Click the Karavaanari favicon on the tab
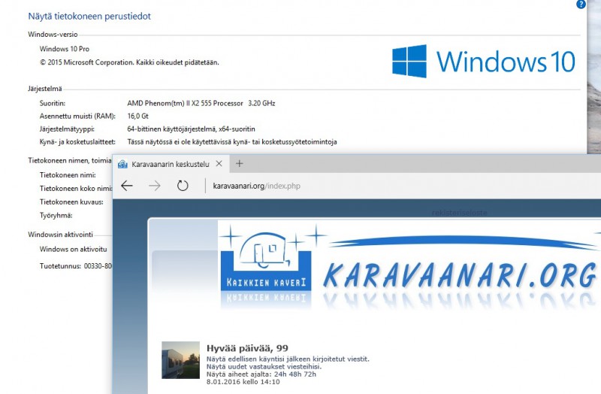The image size is (601, 394). [123, 164]
